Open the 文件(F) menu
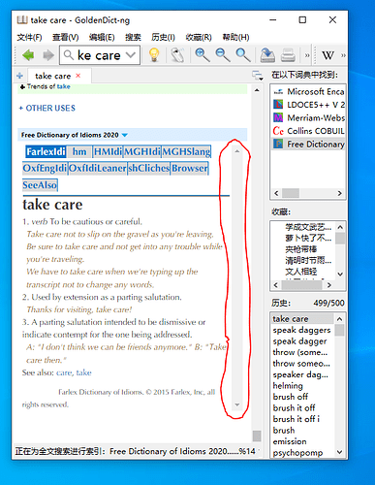 pos(29,37)
